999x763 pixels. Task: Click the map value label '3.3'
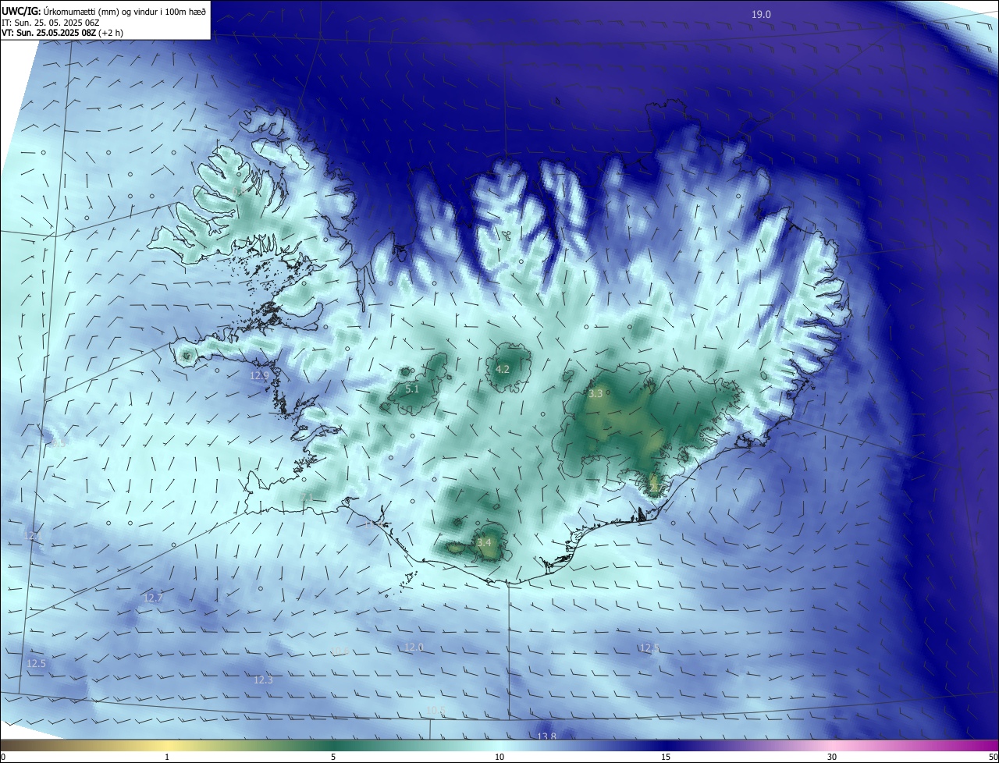click(595, 393)
